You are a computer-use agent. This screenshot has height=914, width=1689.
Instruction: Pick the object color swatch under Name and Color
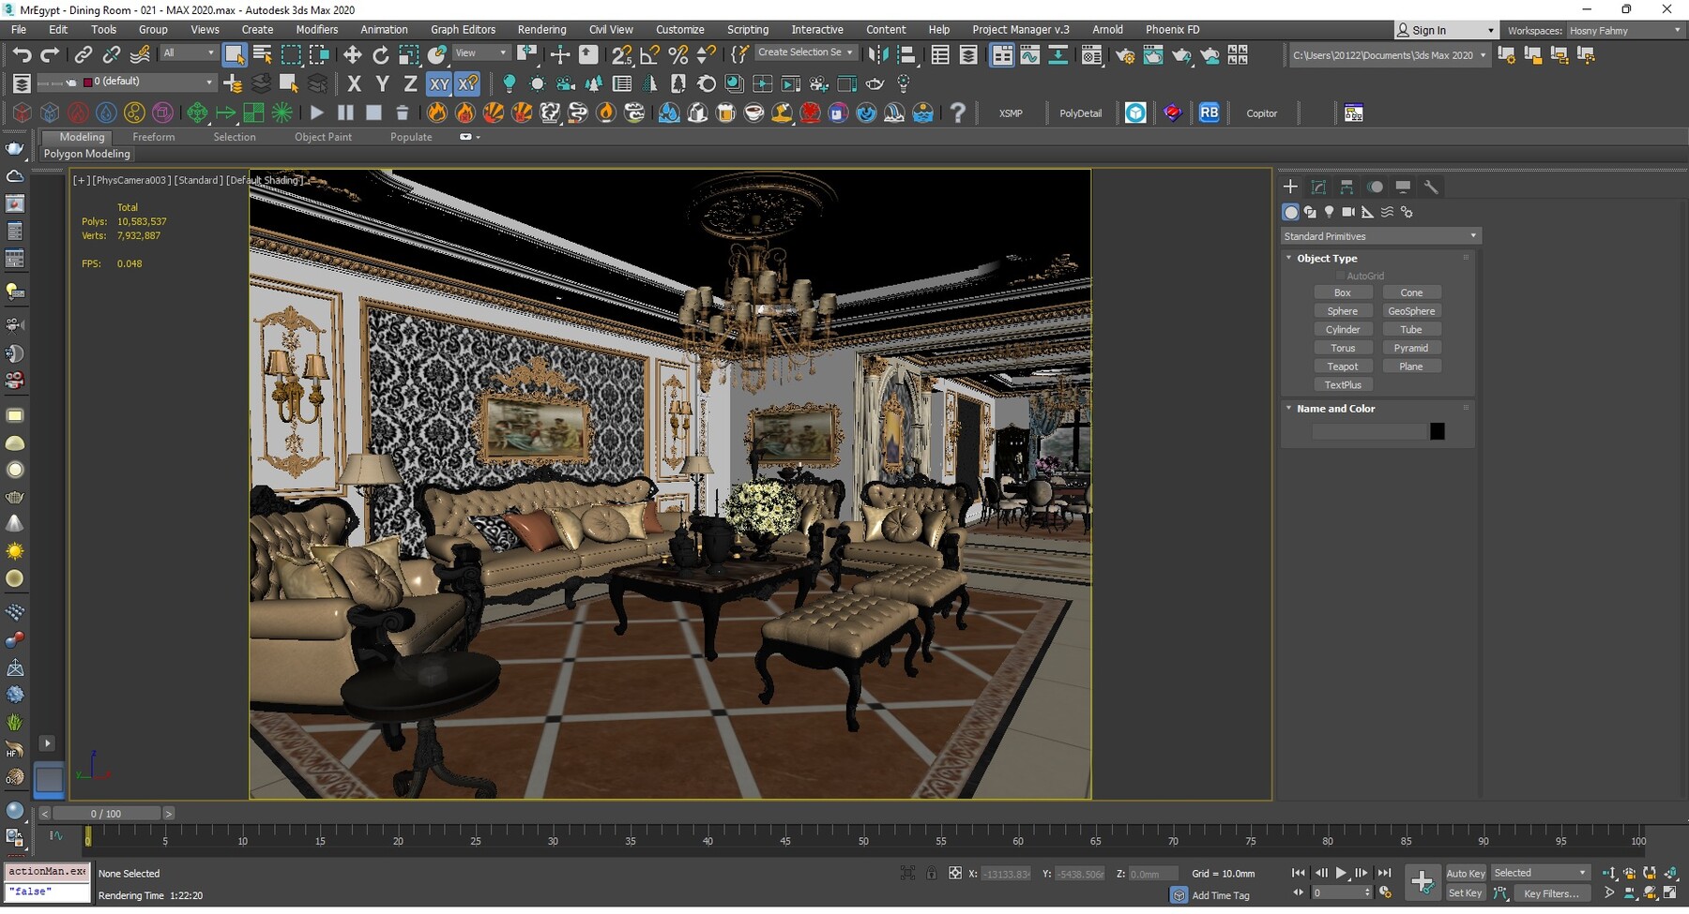point(1438,430)
